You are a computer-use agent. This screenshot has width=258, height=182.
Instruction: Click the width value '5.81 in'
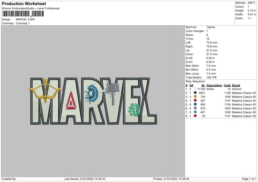[252, 15]
